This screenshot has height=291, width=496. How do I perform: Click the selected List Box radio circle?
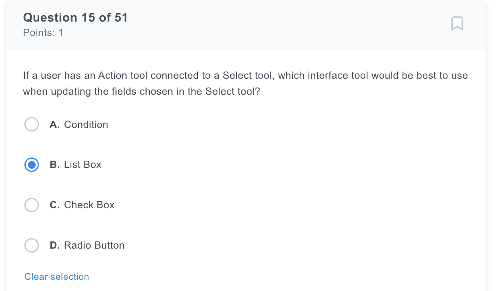(x=32, y=165)
